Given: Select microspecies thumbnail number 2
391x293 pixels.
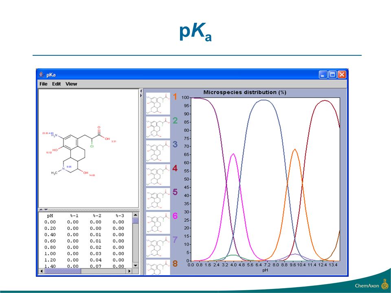Looking at the screenshot, I should (x=158, y=127).
